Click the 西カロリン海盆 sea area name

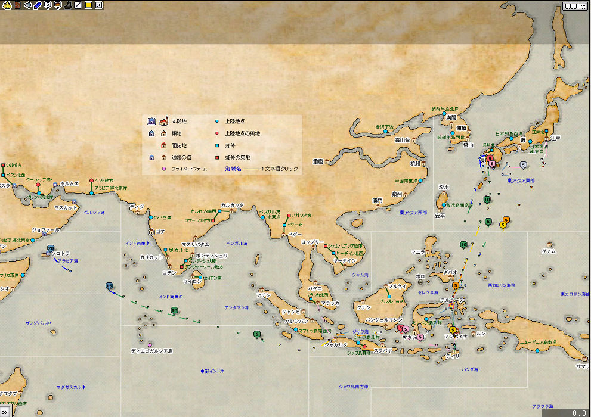tap(502, 285)
